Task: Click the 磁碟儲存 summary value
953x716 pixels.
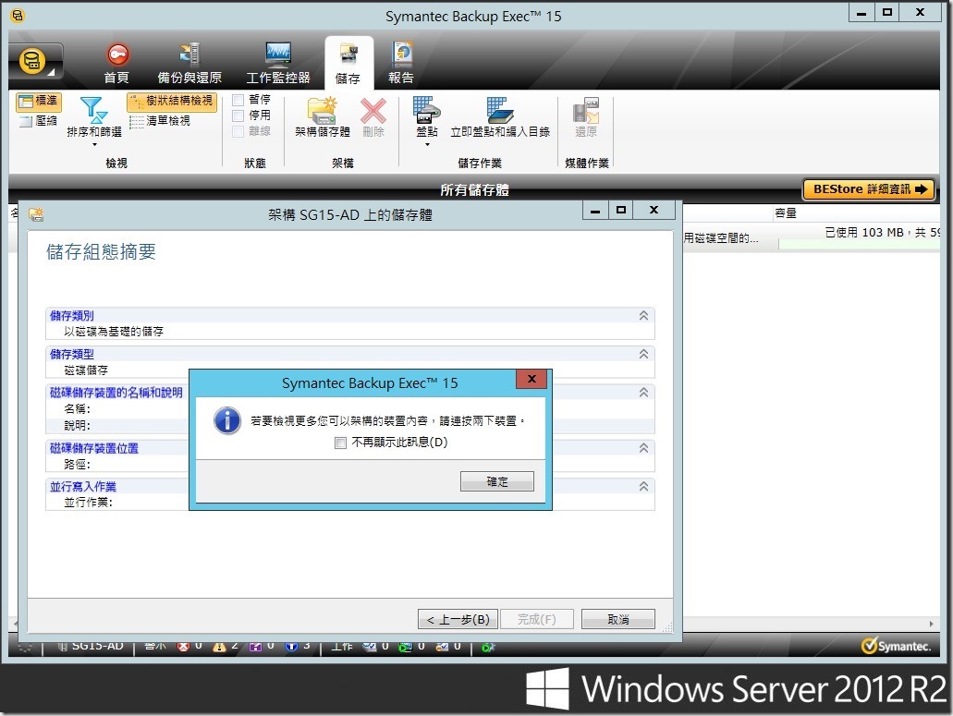Action: tap(86, 370)
